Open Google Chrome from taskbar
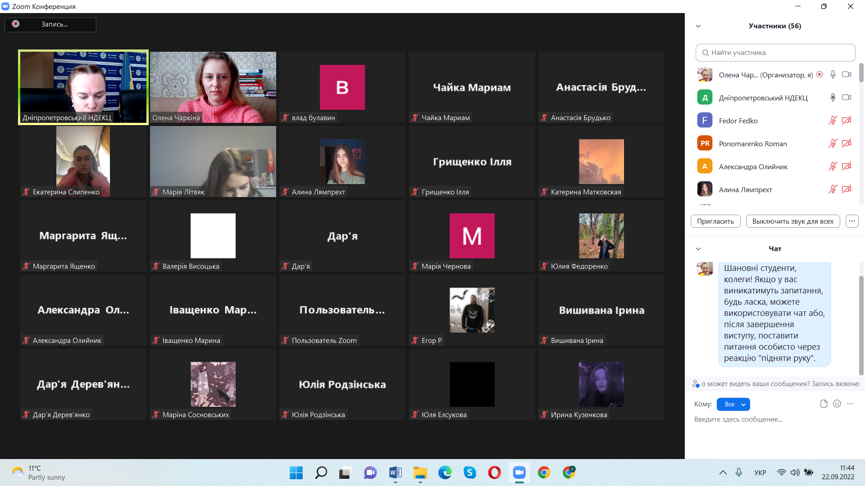 [x=544, y=472]
